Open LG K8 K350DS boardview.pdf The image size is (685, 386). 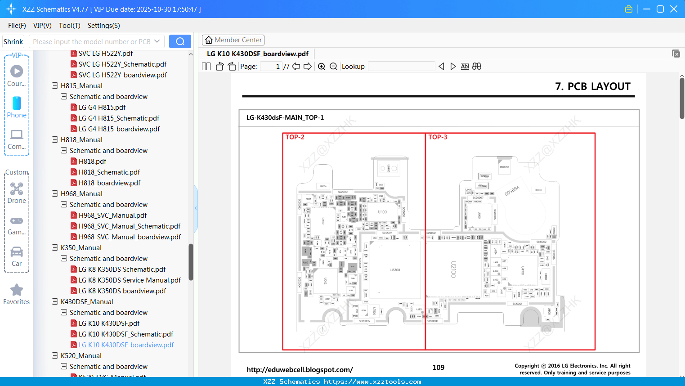[x=122, y=291]
